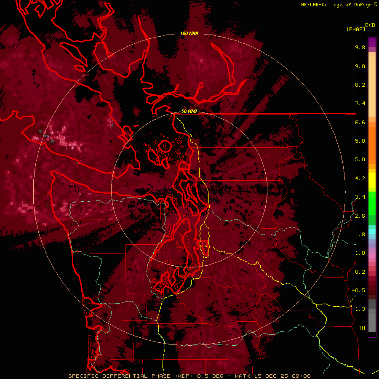Click the 9.8 value on the color scale

pyautogui.click(x=360, y=47)
